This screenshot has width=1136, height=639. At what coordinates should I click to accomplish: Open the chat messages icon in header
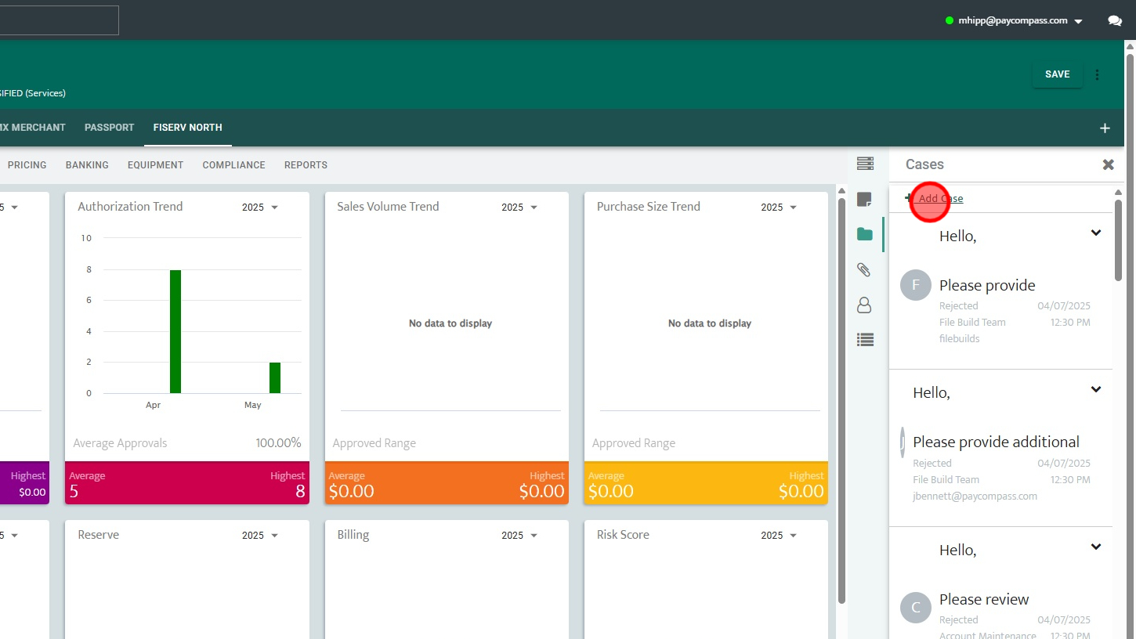pos(1115,21)
